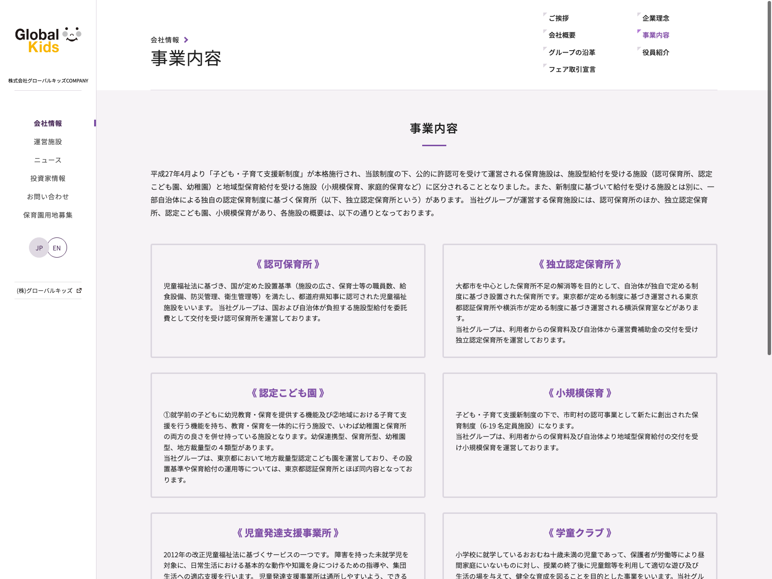
Task: Click the external link icon beside (株)グローバルキッズ
Action: [79, 290]
